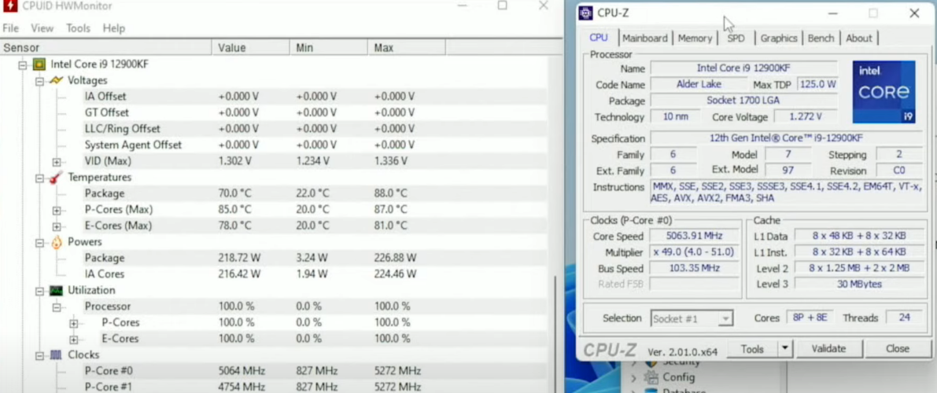Click the Max column header

pos(407,48)
